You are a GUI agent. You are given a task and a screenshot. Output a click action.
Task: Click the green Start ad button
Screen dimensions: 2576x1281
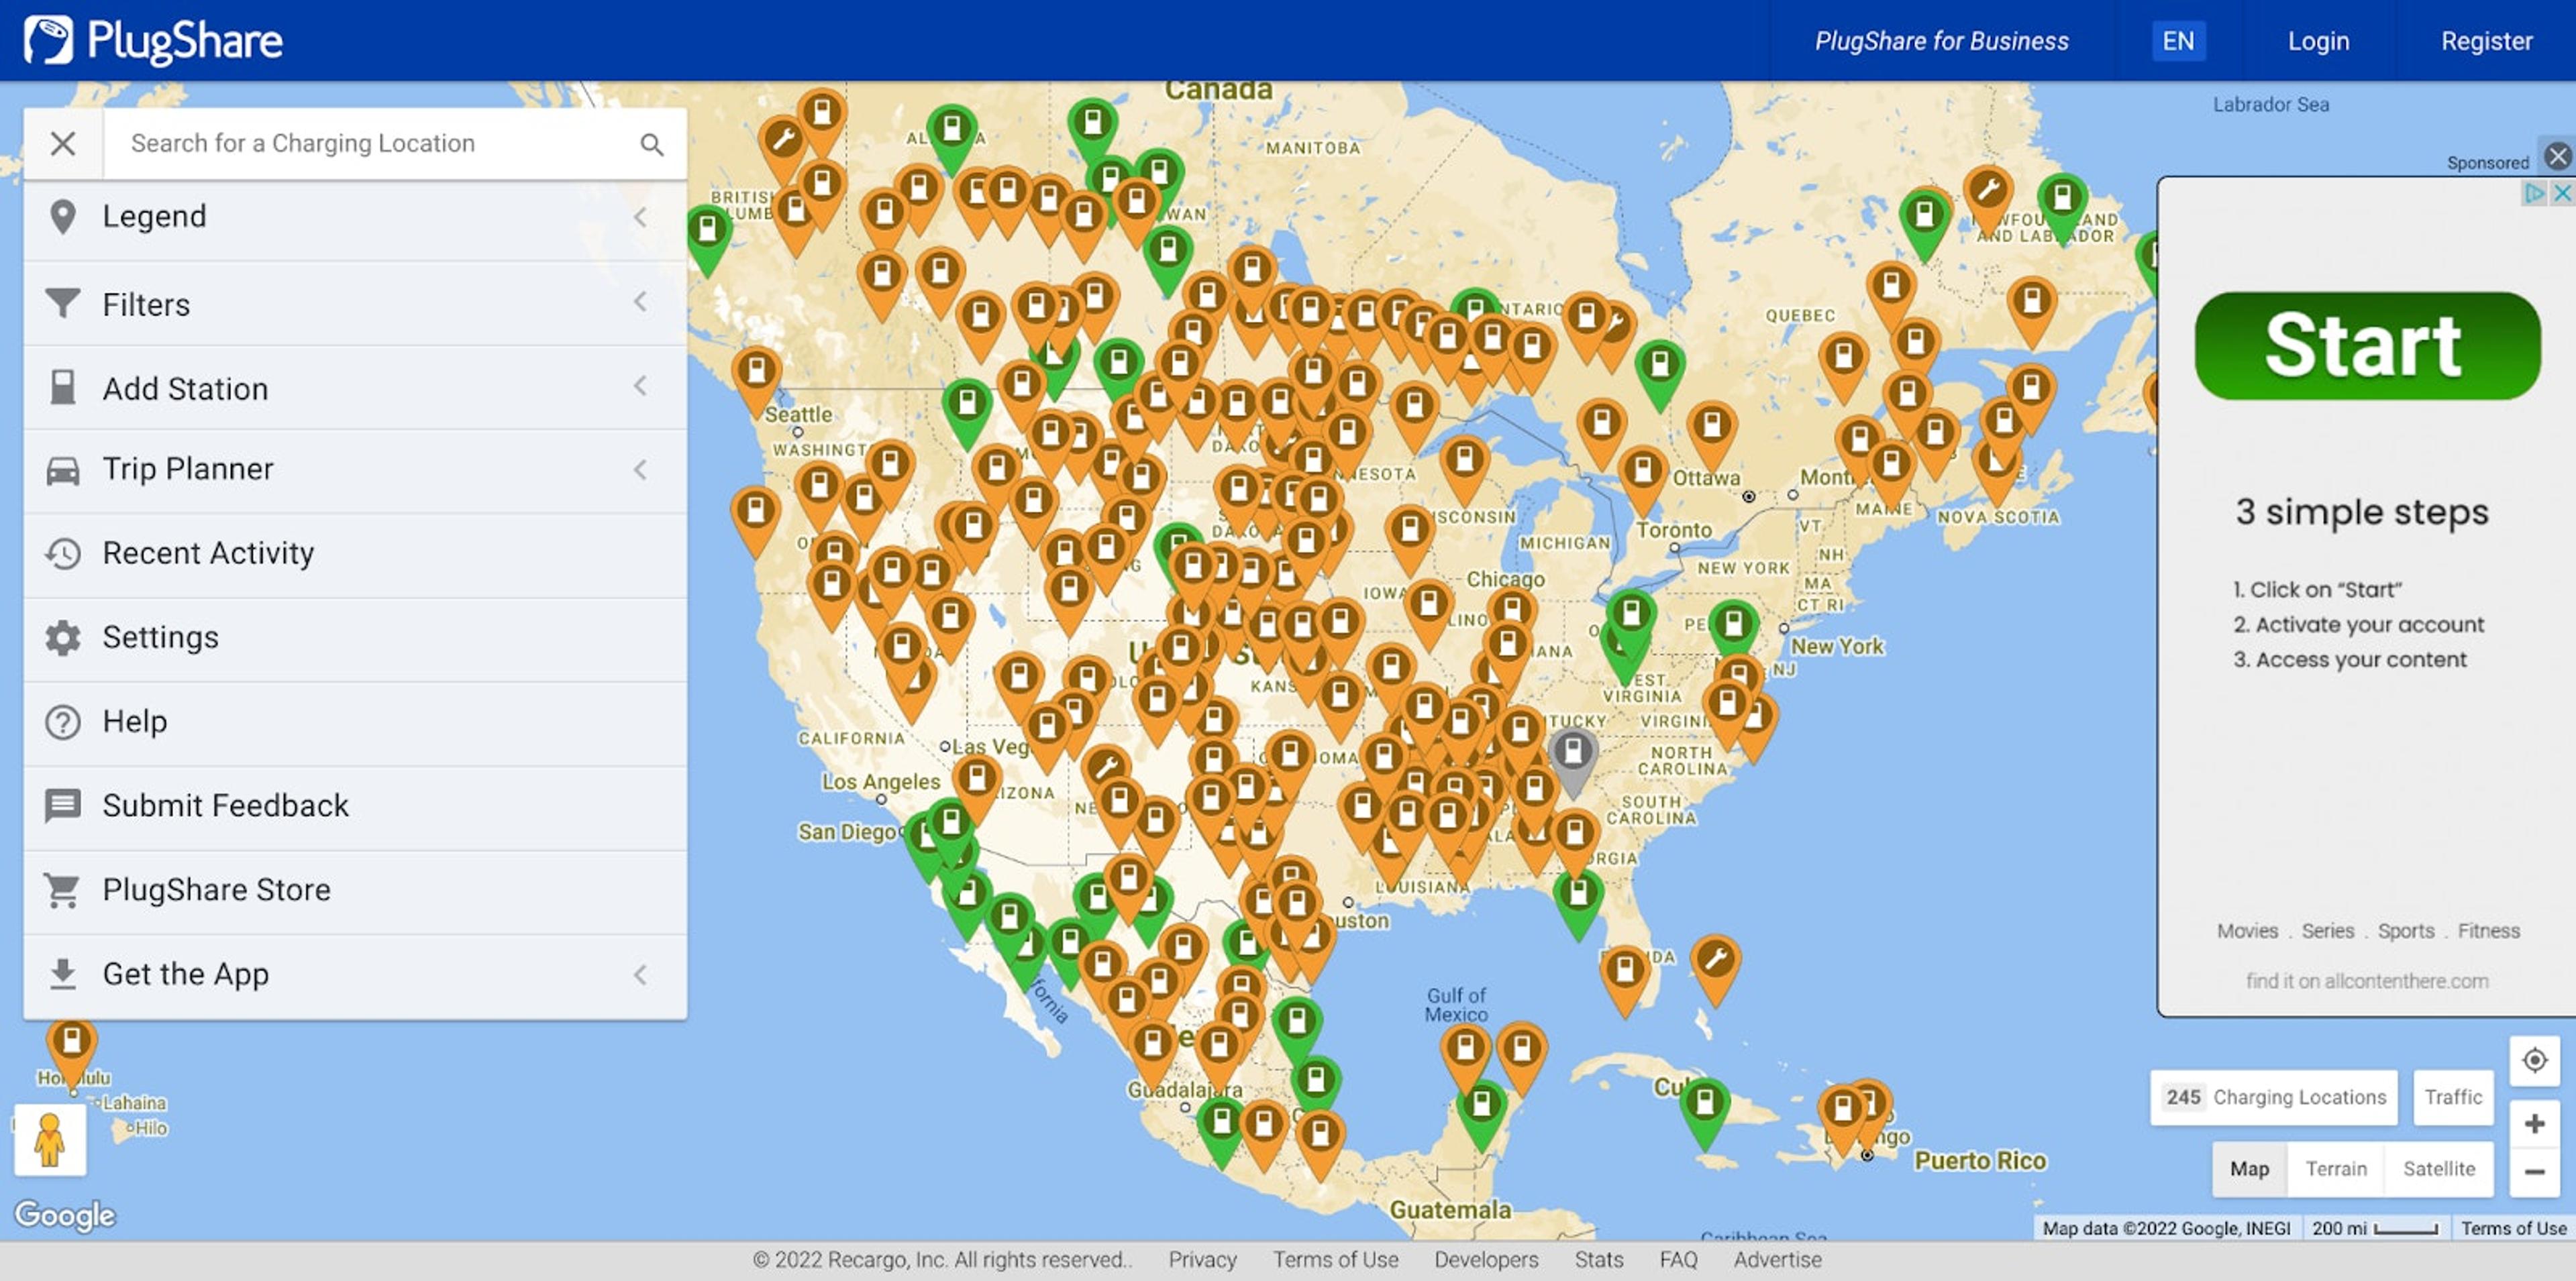2367,345
